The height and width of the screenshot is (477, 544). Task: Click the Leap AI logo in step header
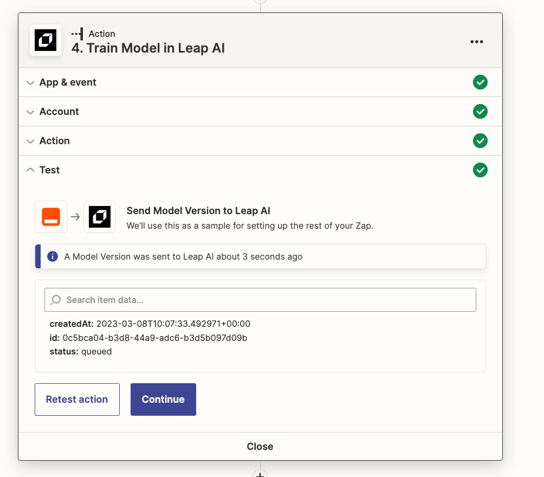46,41
